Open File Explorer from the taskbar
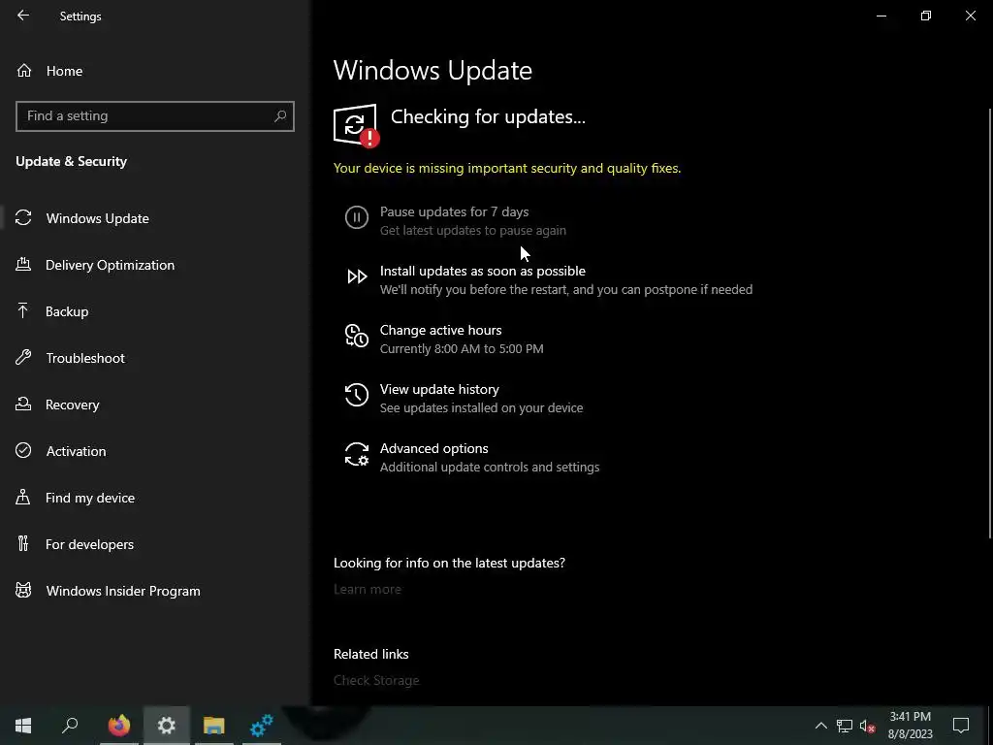 click(x=214, y=726)
